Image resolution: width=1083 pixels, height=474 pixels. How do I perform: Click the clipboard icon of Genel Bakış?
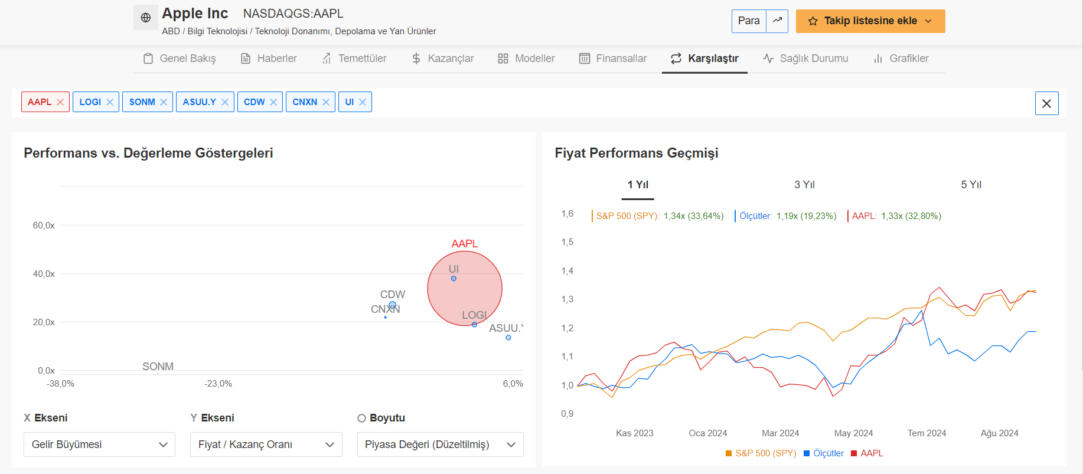tap(148, 58)
